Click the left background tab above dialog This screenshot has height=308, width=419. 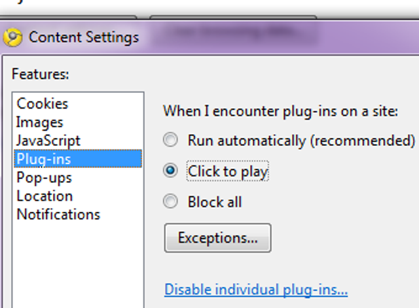click(x=68, y=18)
